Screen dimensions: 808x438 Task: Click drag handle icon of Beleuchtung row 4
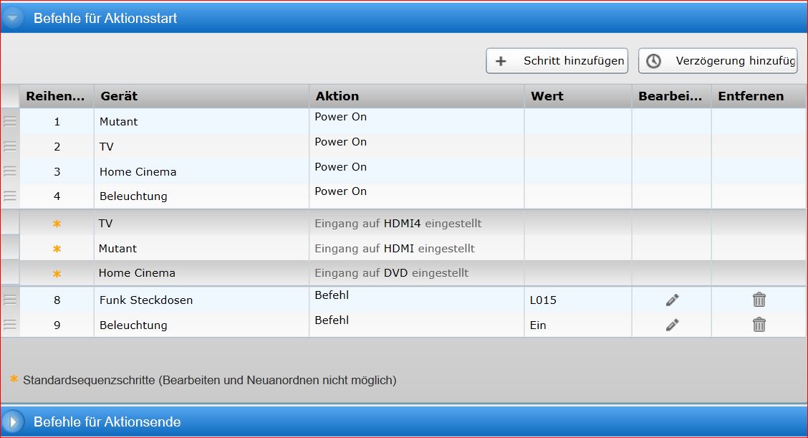(10, 196)
